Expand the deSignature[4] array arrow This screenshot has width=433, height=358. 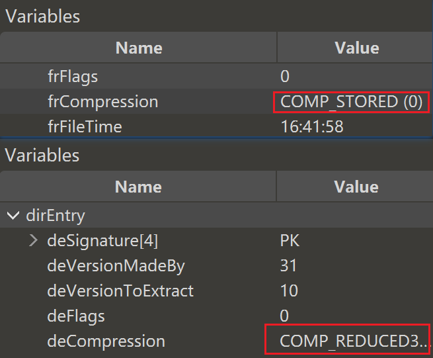tap(33, 241)
